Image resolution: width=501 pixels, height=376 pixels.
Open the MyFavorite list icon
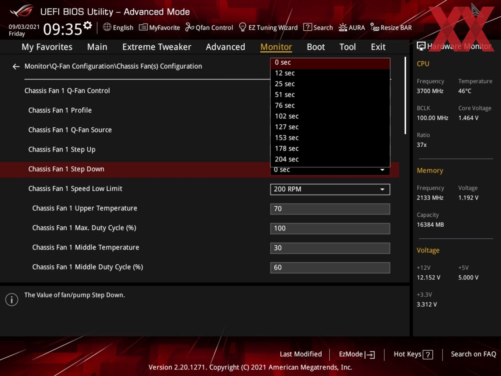click(143, 27)
